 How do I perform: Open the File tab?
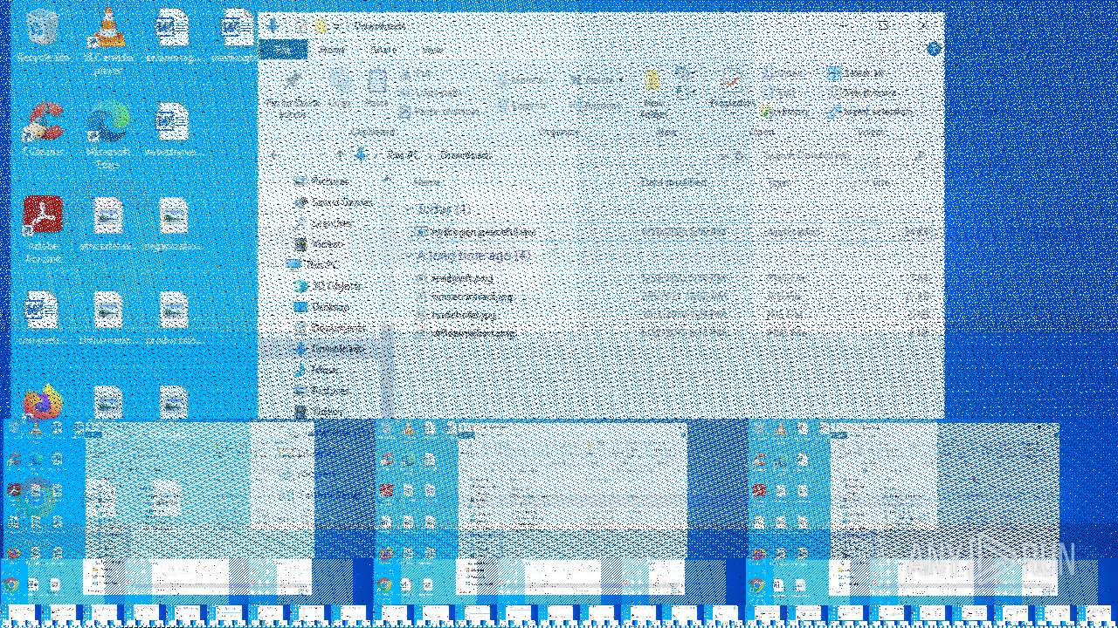[283, 50]
